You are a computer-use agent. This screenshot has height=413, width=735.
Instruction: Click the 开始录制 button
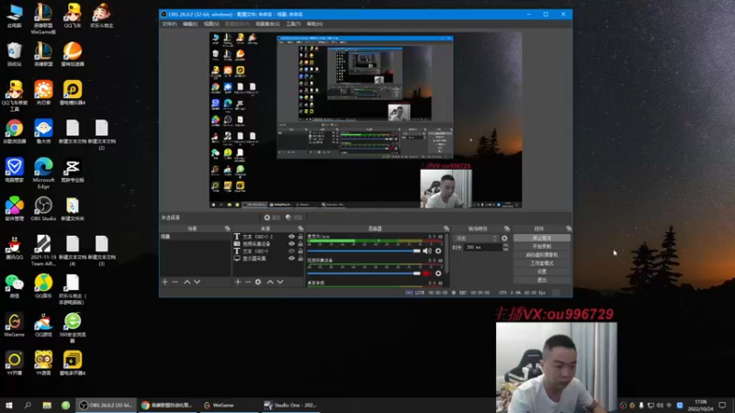(x=542, y=246)
